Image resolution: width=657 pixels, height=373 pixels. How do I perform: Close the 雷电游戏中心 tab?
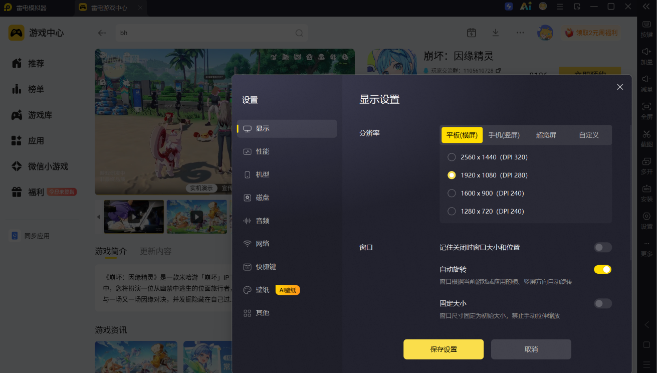click(141, 8)
